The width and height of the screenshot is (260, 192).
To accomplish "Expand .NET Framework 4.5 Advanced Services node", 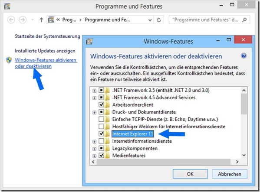I will (x=94, y=98).
